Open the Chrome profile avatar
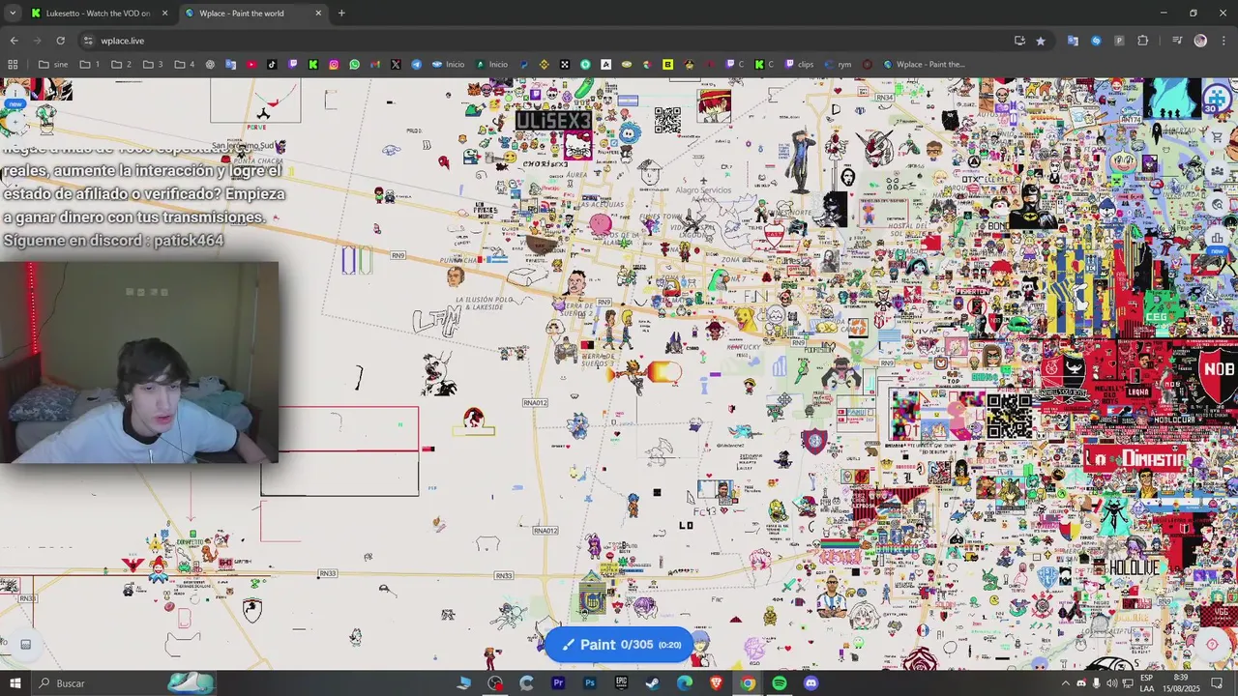Image resolution: width=1238 pixels, height=696 pixels. pos(1200,41)
